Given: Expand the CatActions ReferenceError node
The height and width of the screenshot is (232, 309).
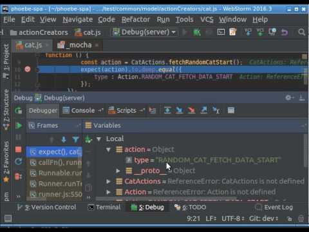Looking at the screenshot, I should 108,182.
